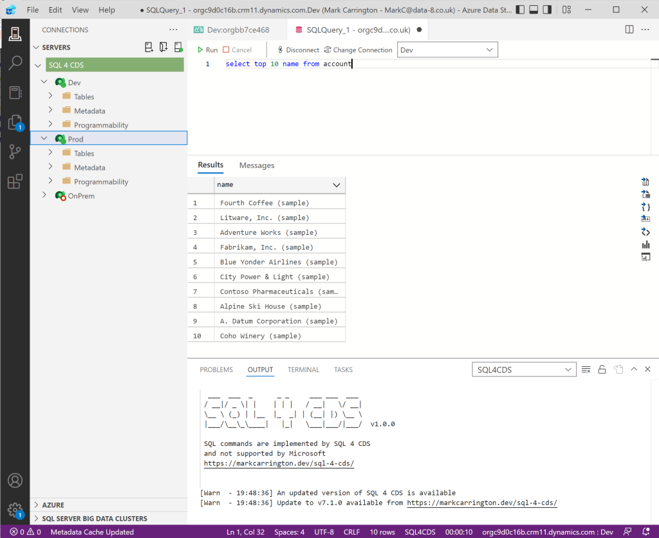Save results as Markdown icon
This screenshot has height=538, width=659.
[645, 219]
